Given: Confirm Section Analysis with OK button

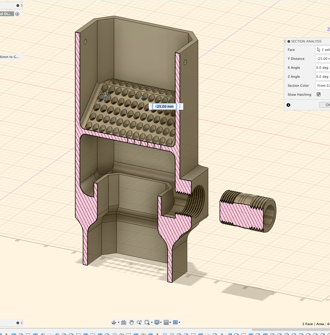Looking at the screenshot, I should click(x=325, y=105).
